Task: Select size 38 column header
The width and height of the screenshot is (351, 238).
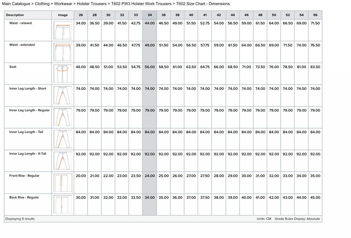Action: tap(177, 15)
